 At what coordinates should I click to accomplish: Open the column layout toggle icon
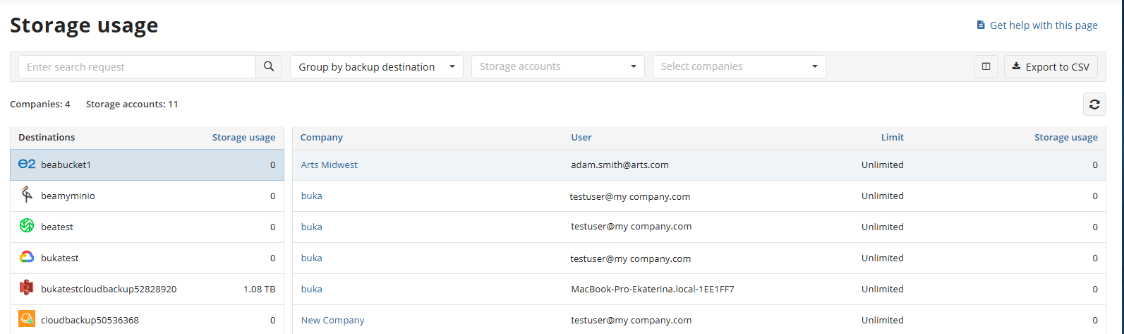[x=986, y=66]
